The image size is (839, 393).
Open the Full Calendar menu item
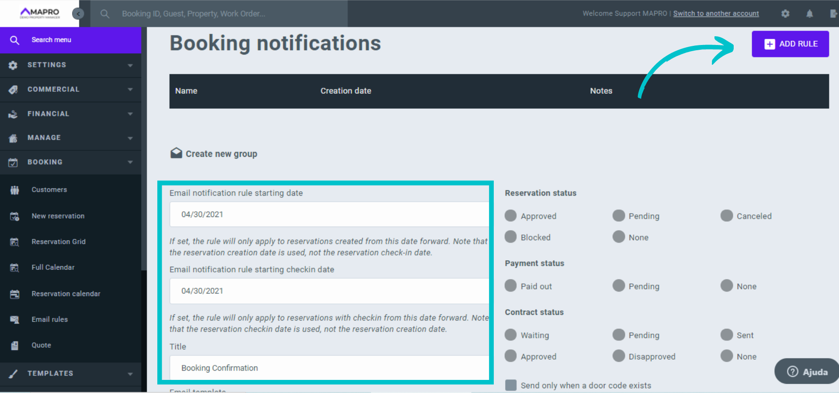pos(53,267)
